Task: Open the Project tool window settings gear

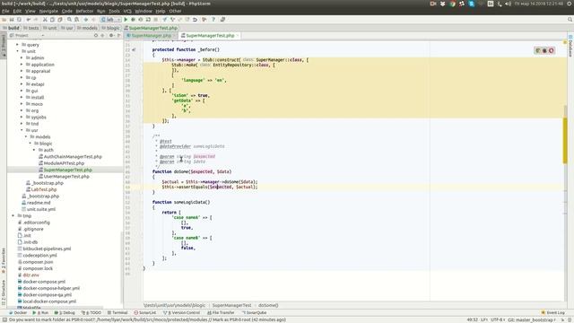Action: click(x=111, y=36)
